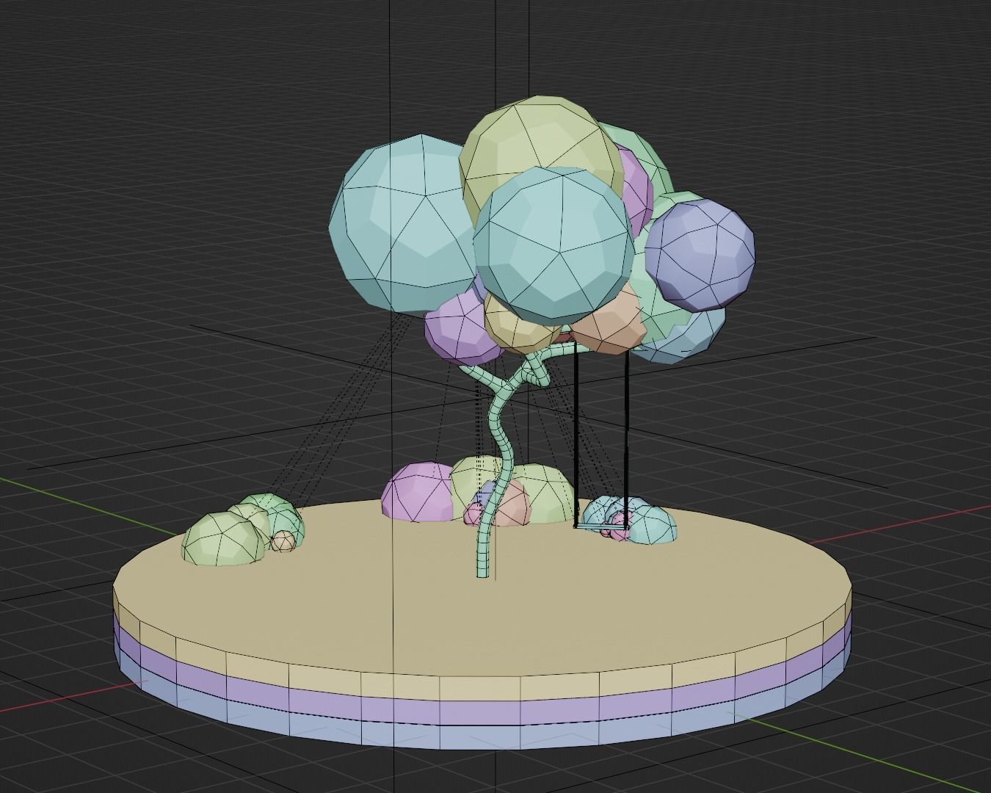
Task: Select the largest green bush dome at platform edge
Action: click(222, 540)
